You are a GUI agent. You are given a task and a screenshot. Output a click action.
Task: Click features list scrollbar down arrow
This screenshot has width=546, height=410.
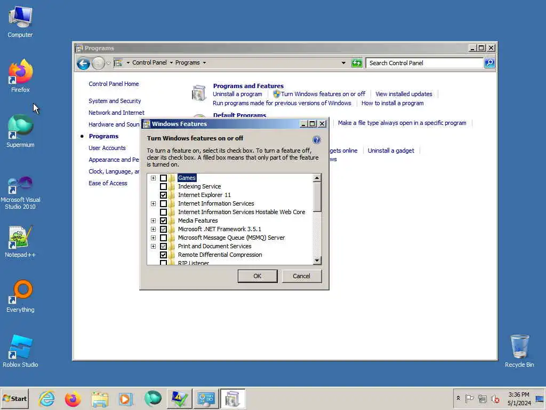(317, 261)
